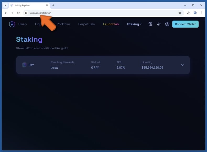Open the Chrome profile icon

click(195, 13)
